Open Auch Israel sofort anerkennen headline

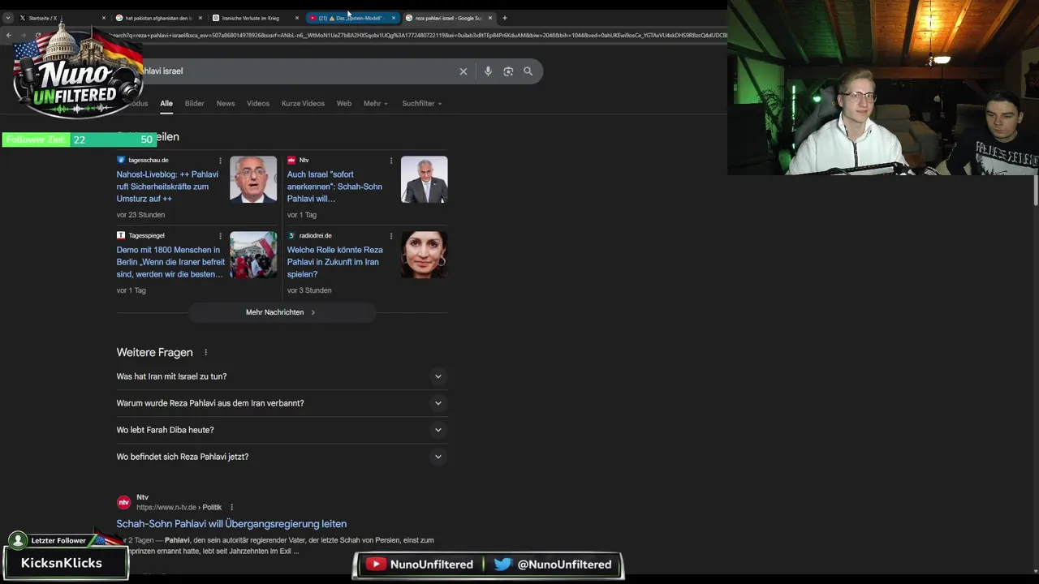tap(334, 187)
